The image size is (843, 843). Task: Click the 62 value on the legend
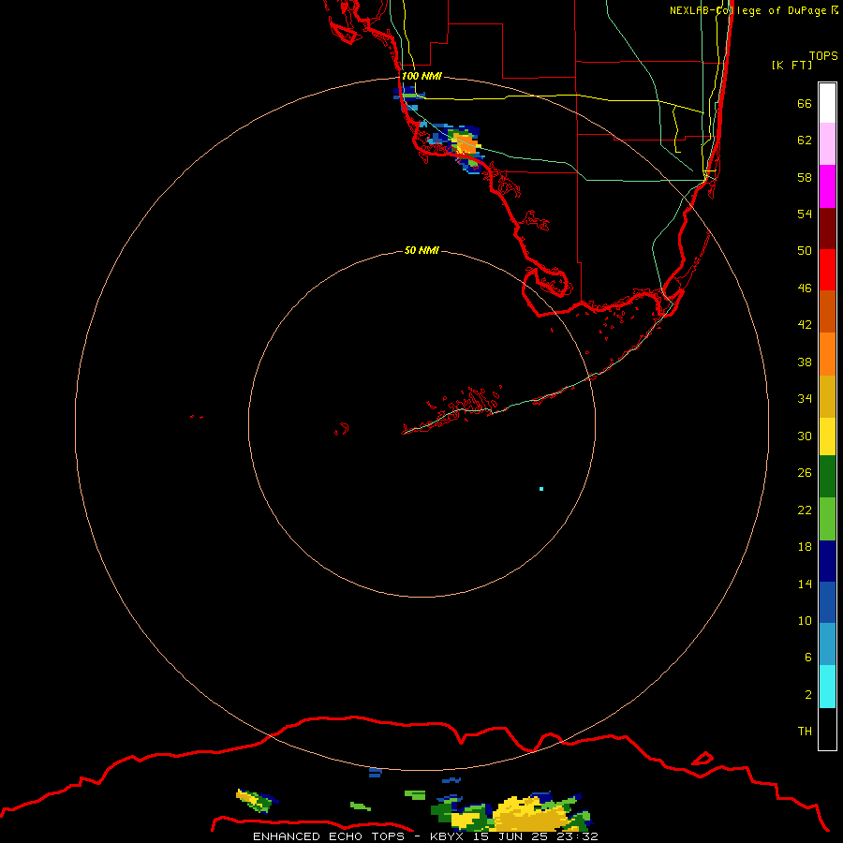pyautogui.click(x=805, y=140)
